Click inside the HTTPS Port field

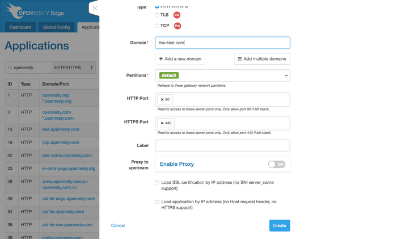(x=222, y=123)
